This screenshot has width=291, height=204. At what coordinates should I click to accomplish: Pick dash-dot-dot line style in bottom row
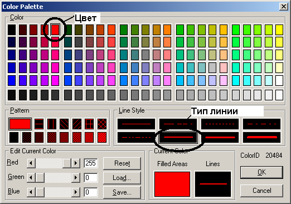136,137
